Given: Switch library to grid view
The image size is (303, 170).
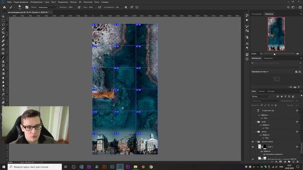Looking at the screenshot, I should [x=296, y=72].
